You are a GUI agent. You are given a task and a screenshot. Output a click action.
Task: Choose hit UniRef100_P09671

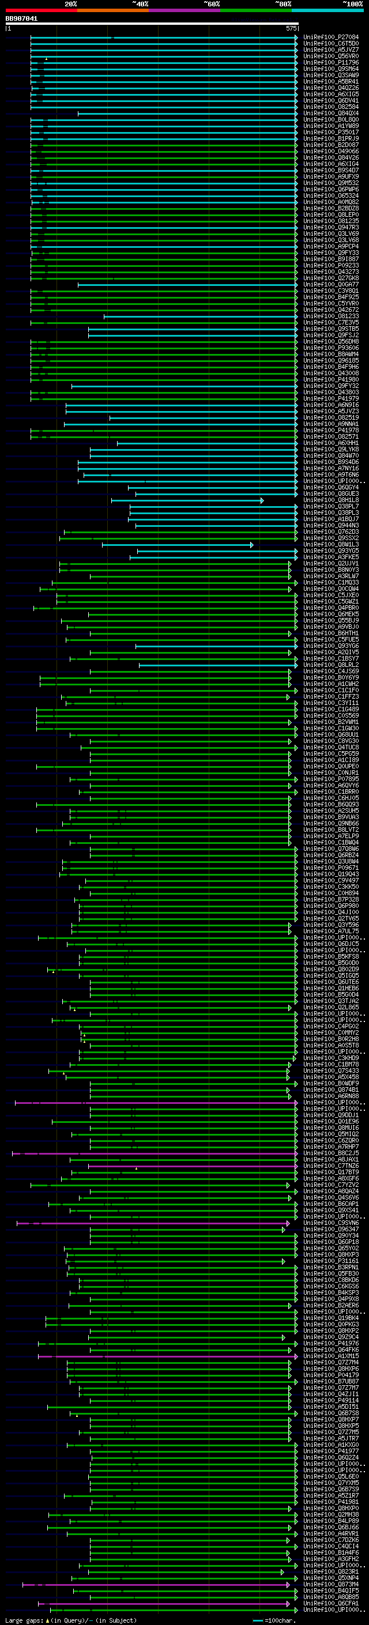(331, 868)
